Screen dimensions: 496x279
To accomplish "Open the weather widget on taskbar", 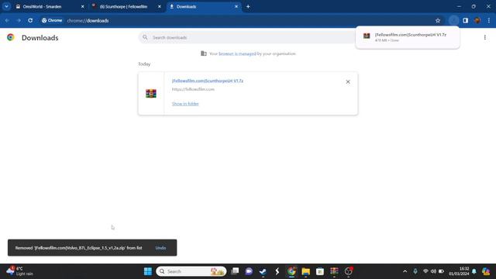I will point(19,271).
